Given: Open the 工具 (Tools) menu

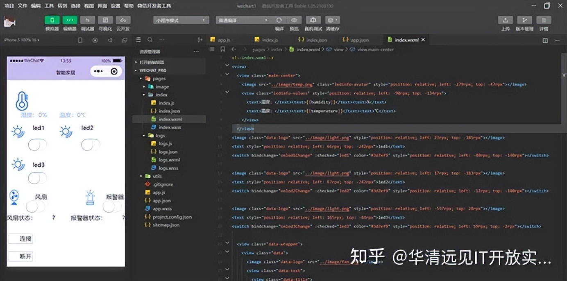Looking at the screenshot, I should pos(50,5).
